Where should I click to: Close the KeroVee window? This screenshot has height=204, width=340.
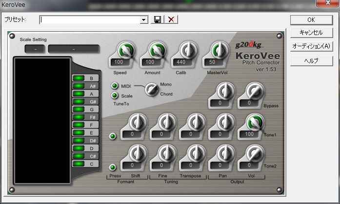(x=328, y=3)
